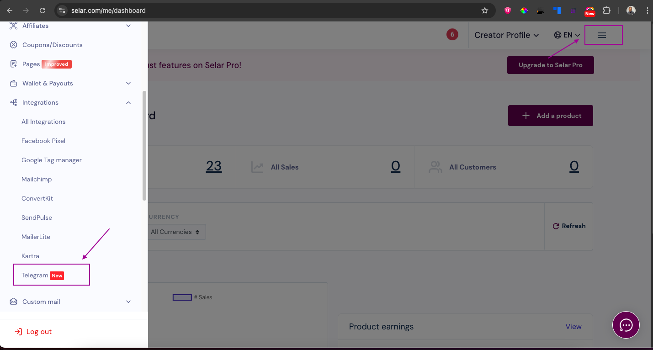The height and width of the screenshot is (350, 653).
Task: Open All Integrations in sidebar
Action: pyautogui.click(x=43, y=122)
